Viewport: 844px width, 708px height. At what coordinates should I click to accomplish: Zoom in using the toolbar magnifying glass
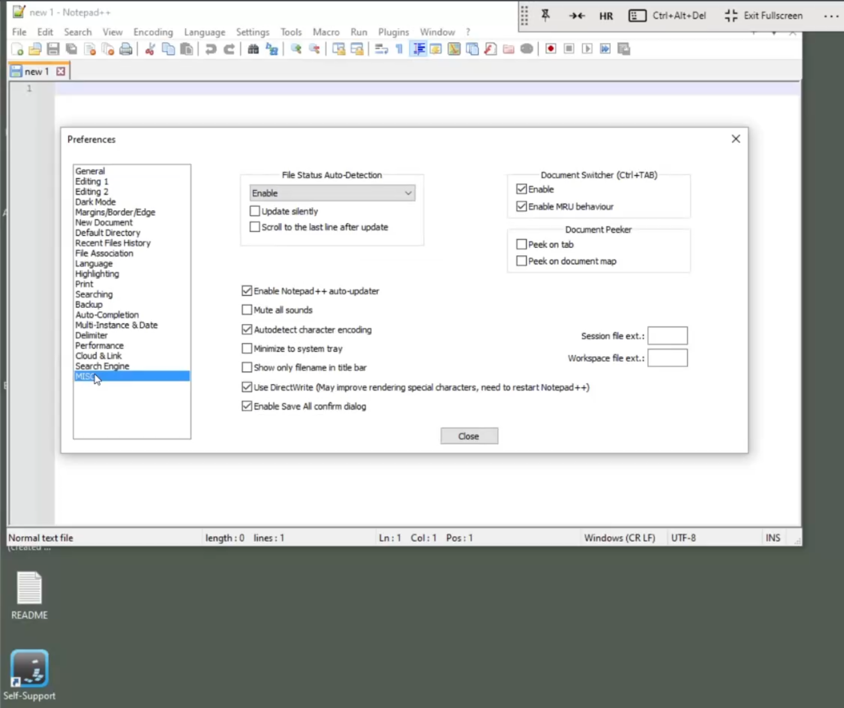pos(294,49)
